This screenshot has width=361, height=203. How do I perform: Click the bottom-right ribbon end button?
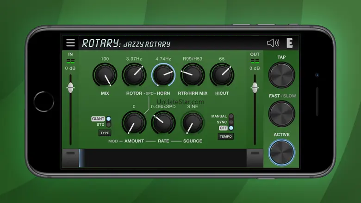pos(255,158)
